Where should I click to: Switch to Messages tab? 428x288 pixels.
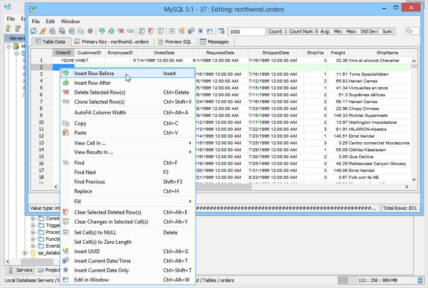tap(214, 42)
